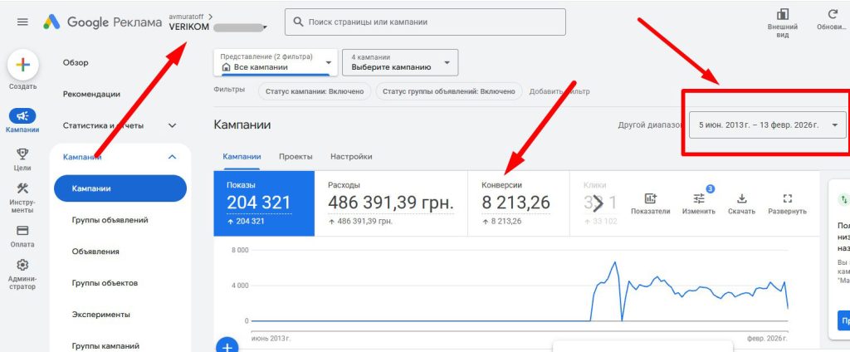Open Группы объявлений in sidebar
The width and height of the screenshot is (850, 352).
(110, 220)
